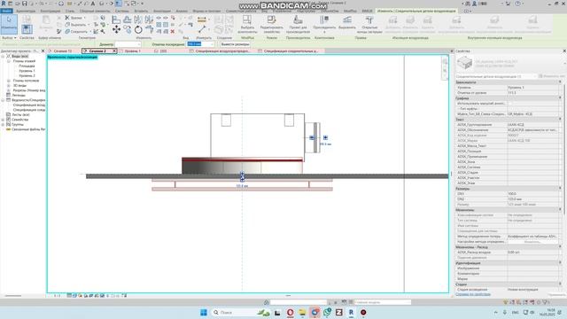Close the 'Сечение 2' view tab
Viewport: 567px width, 319px height.
coord(114,51)
